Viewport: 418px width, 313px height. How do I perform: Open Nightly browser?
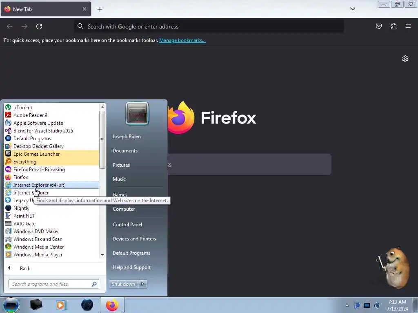tap(51, 208)
